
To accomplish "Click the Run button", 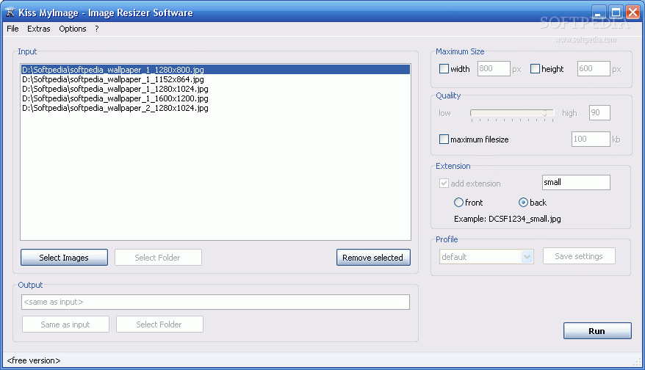I will pyautogui.click(x=597, y=331).
